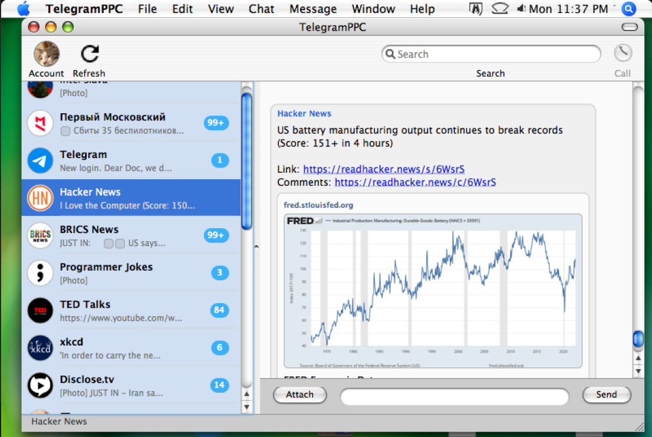Open the Apple menu

pos(24,9)
